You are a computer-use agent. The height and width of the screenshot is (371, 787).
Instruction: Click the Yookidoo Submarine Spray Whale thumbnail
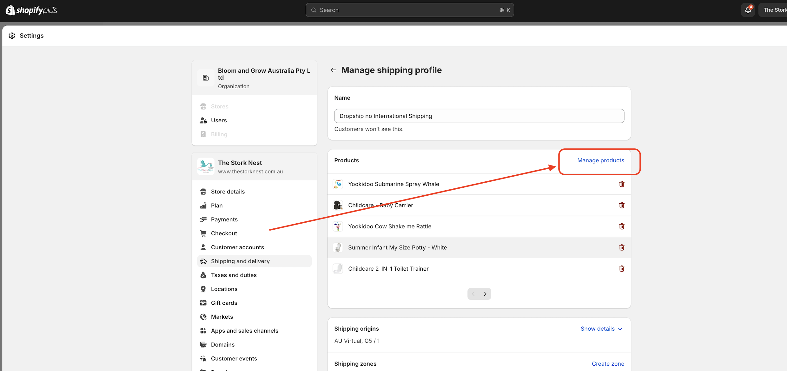338,184
